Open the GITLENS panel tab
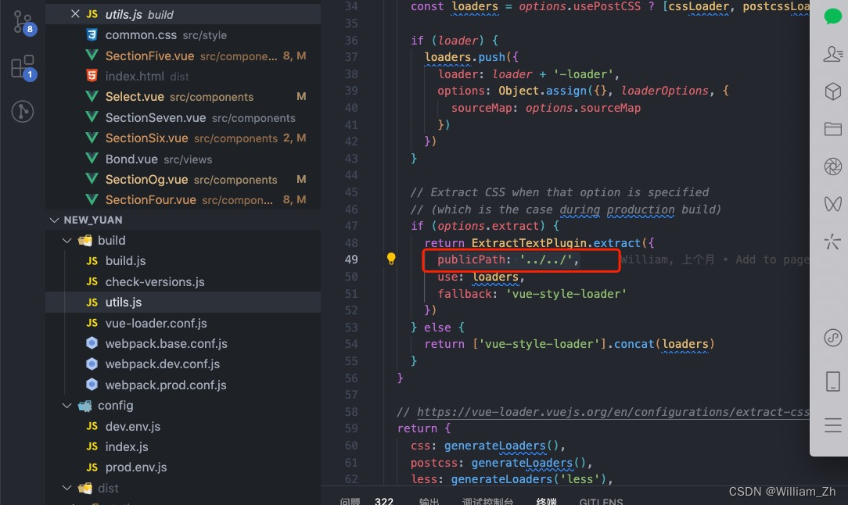This screenshot has height=505, width=848. click(601, 500)
